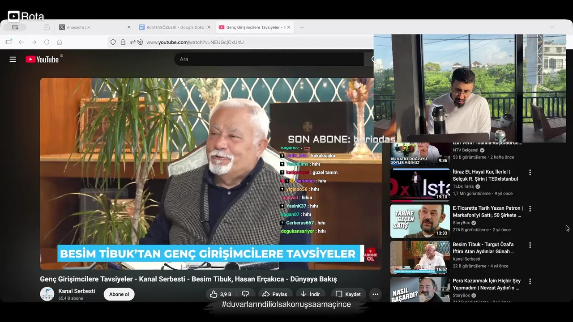The height and width of the screenshot is (322, 573).
Task: Click Kanal Serbesti under Besim Tibuk suggestion
Action: click(466, 259)
